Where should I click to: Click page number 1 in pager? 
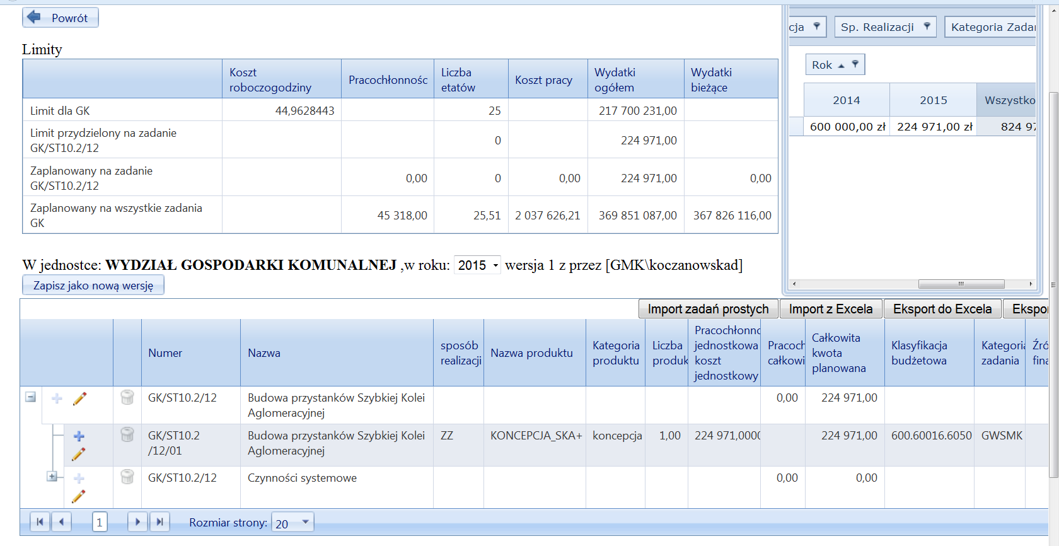100,523
